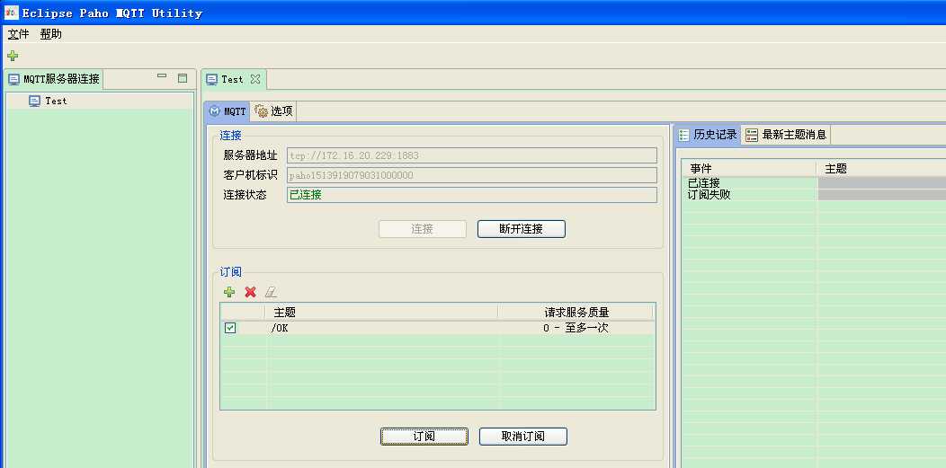Click the '0 - 至多一次' QoS cell

(576, 328)
